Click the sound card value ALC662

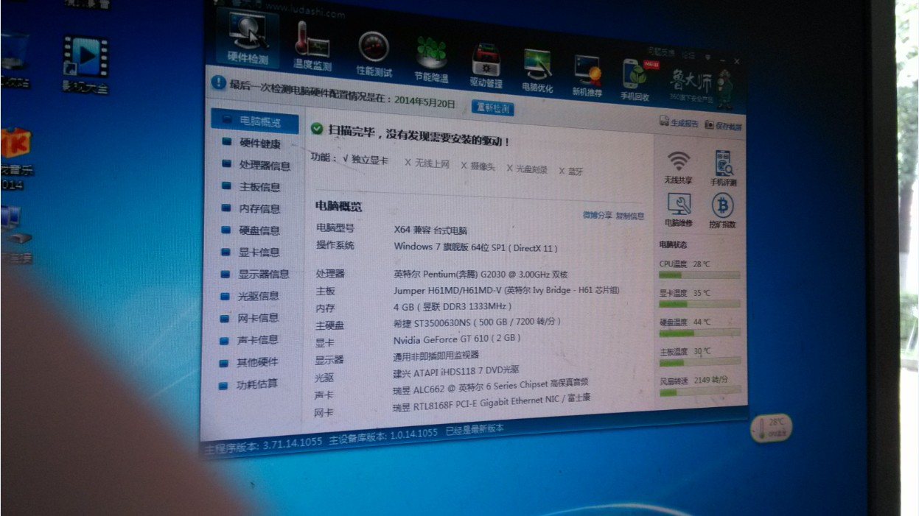[491, 386]
